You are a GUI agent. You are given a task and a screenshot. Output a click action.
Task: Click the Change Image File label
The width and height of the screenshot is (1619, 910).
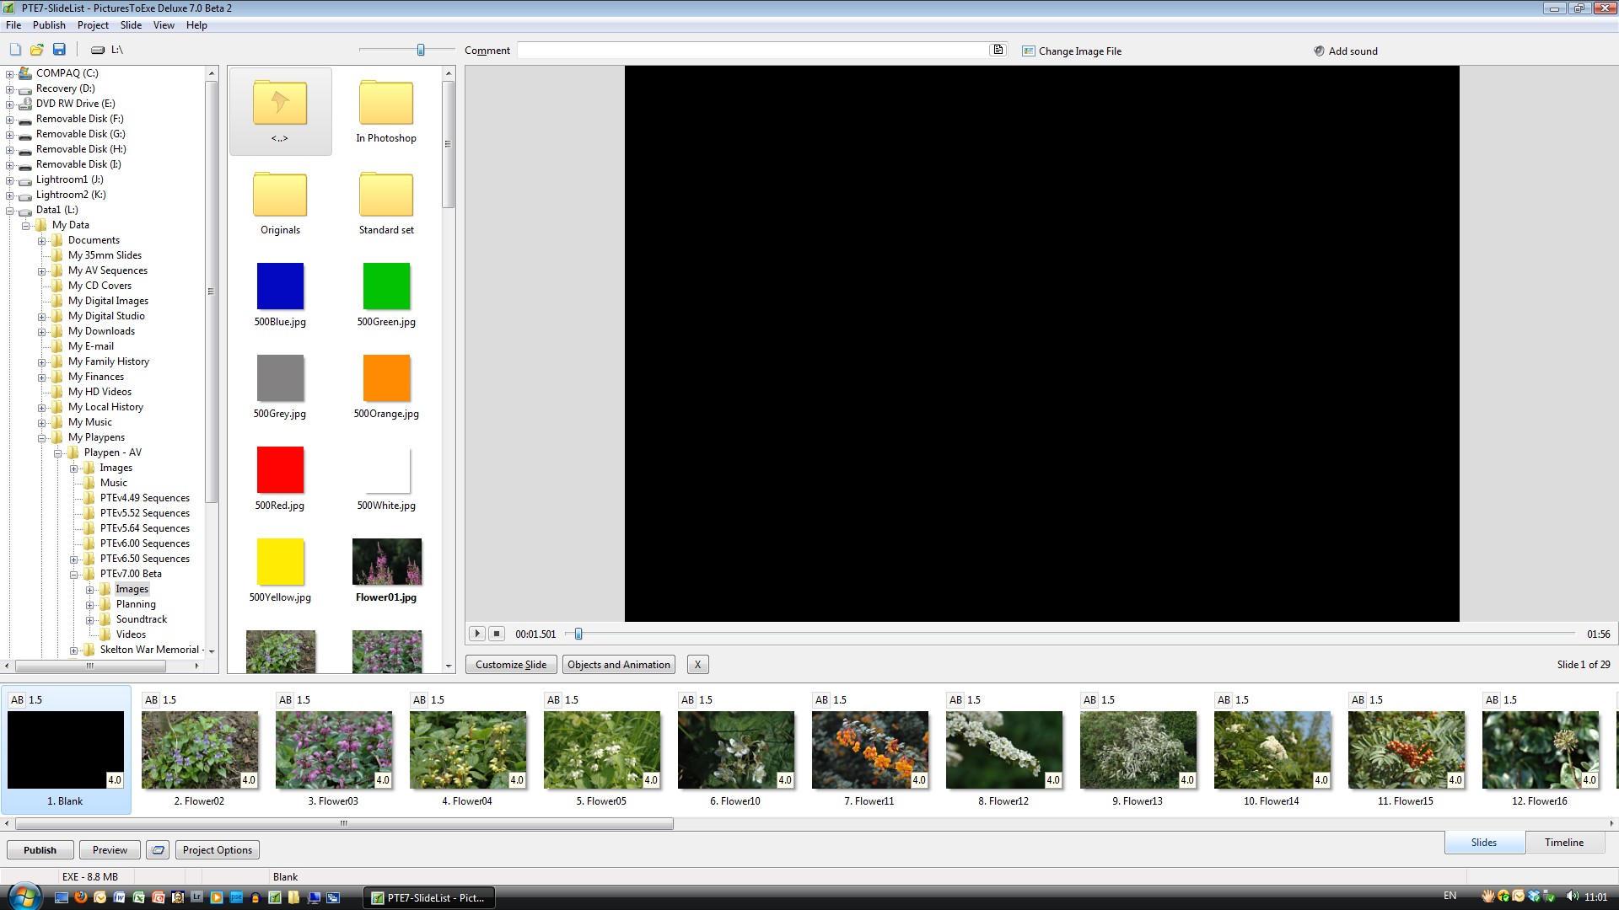pyautogui.click(x=1080, y=51)
